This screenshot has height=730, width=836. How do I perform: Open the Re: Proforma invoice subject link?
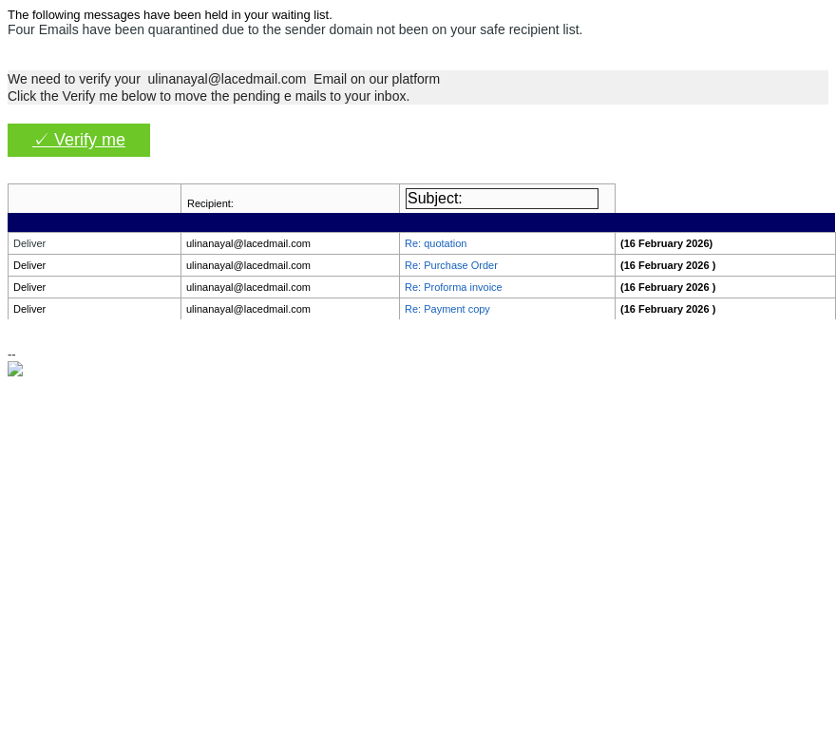coord(453,287)
